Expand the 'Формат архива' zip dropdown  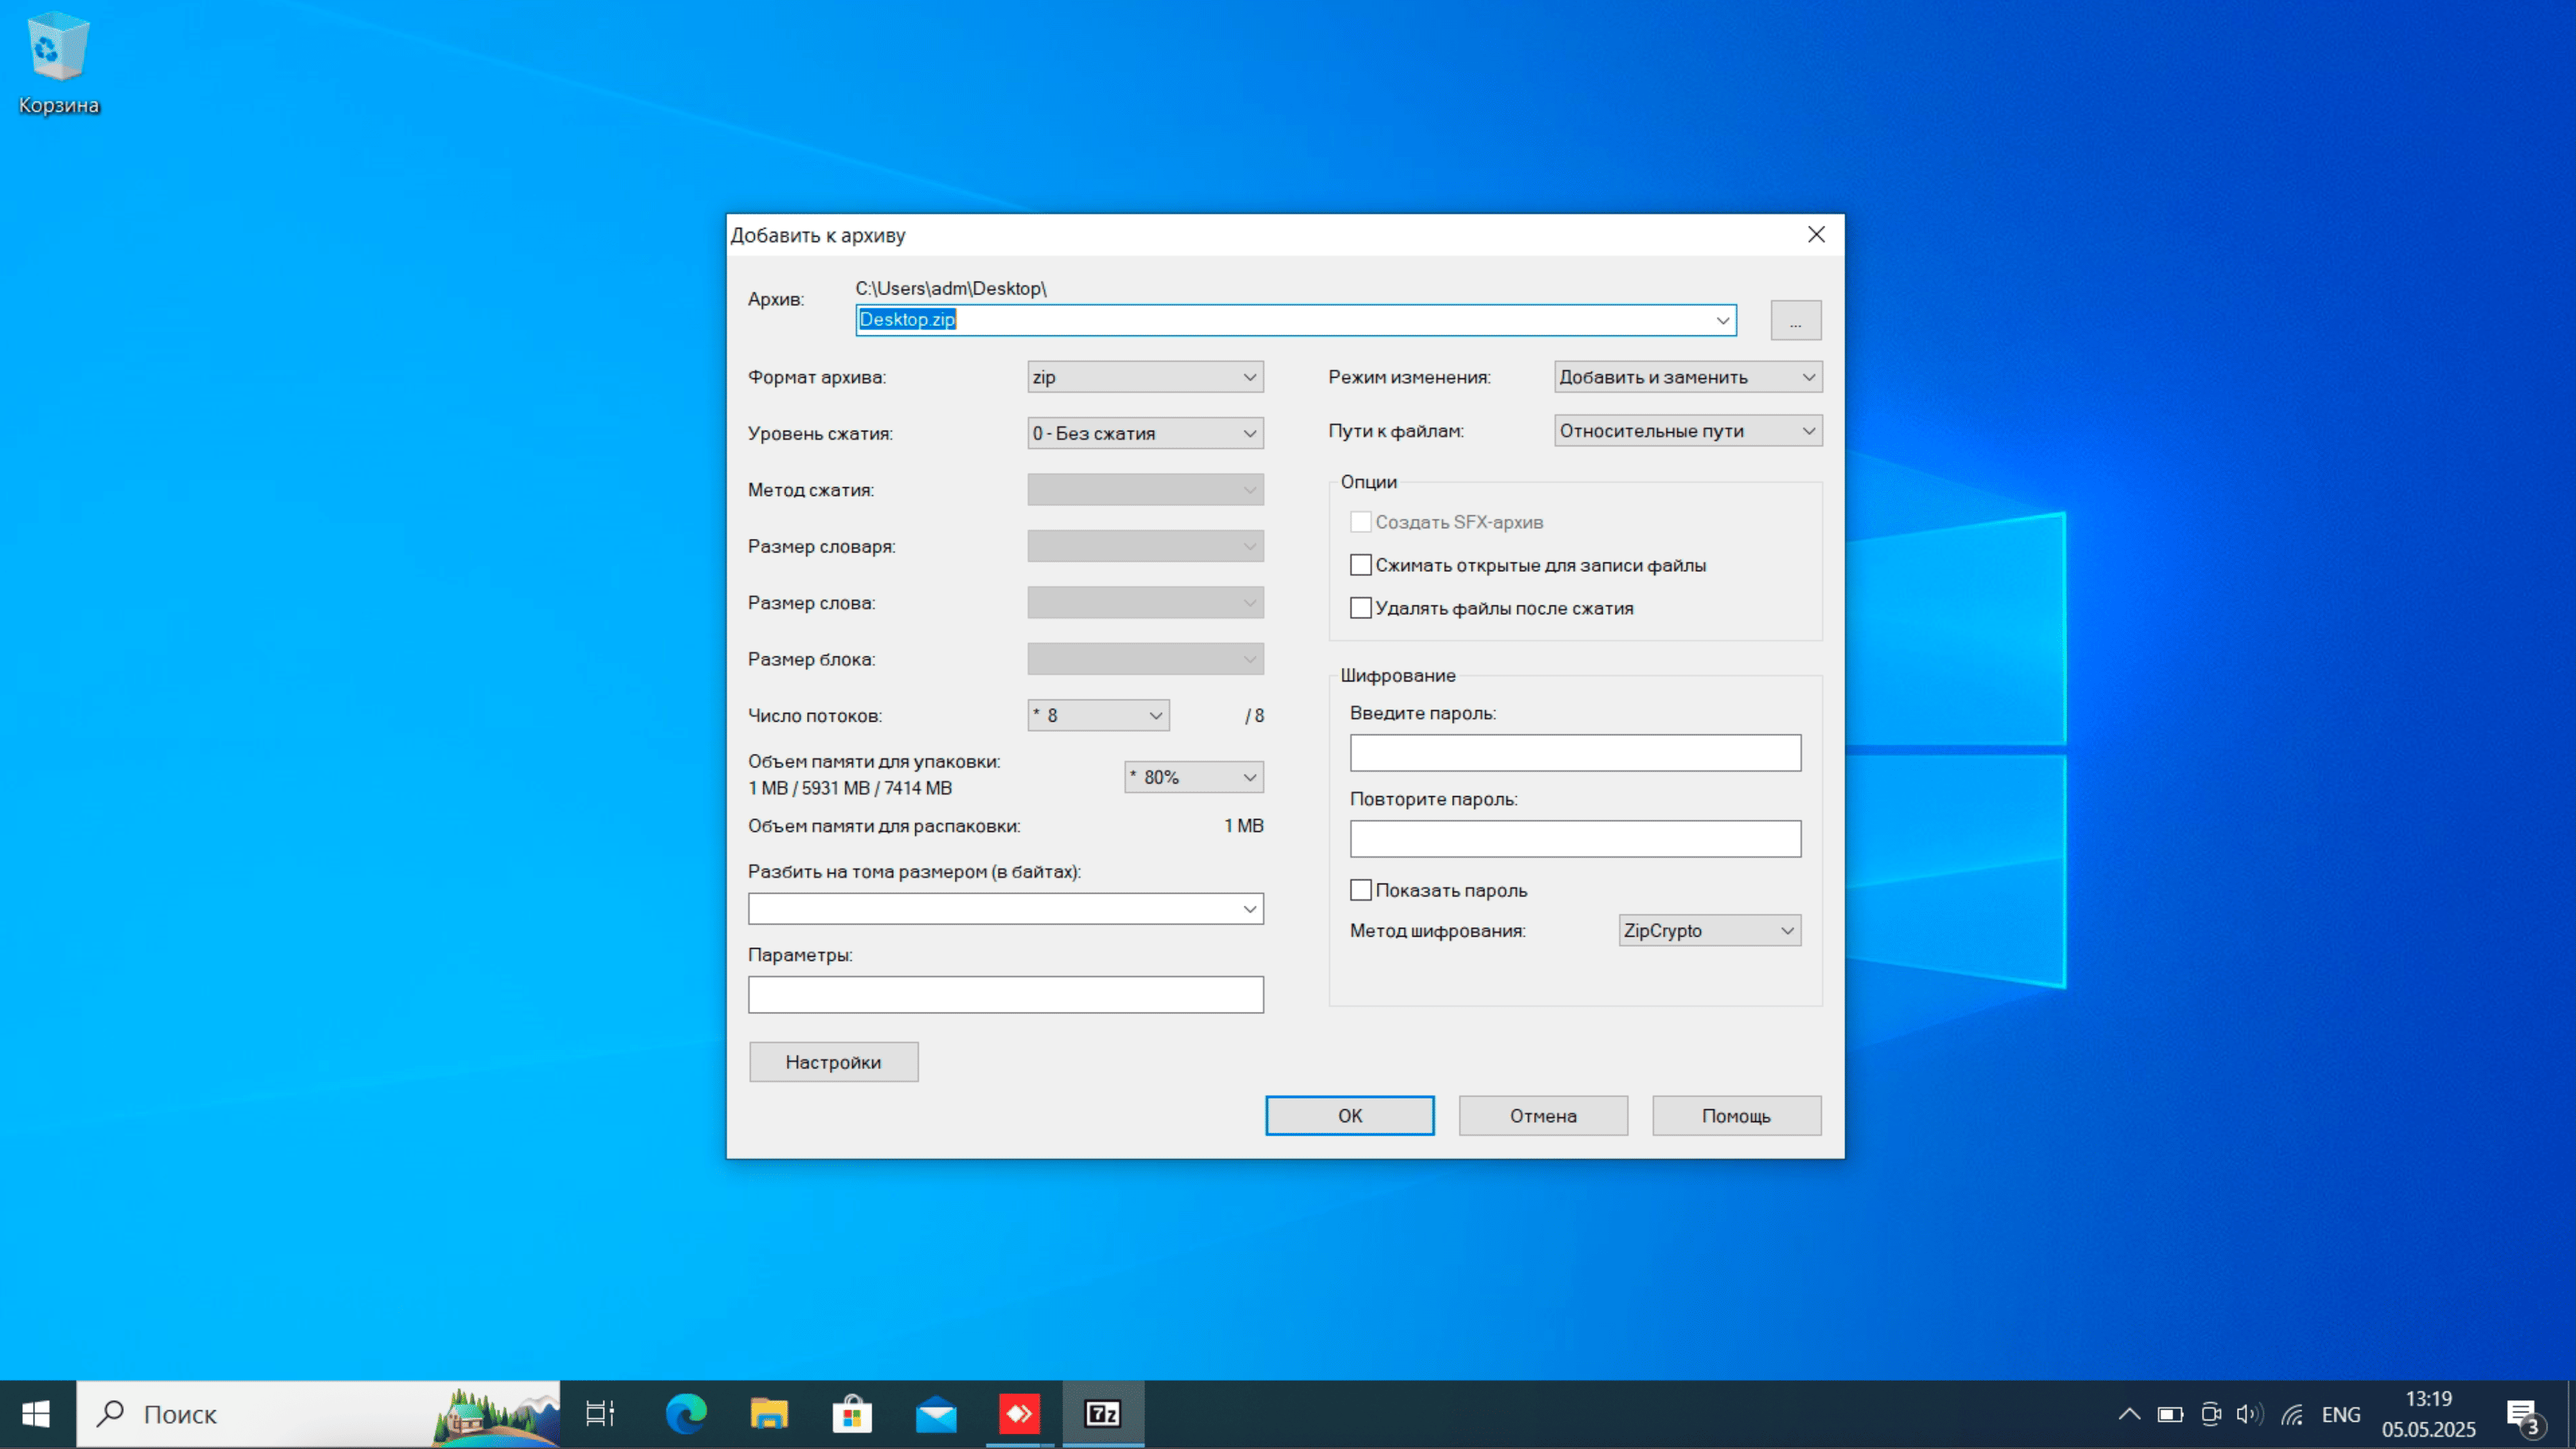pos(1145,377)
